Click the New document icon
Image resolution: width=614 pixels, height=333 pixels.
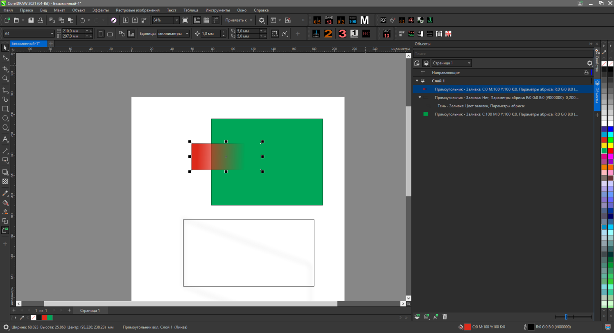coord(7,20)
